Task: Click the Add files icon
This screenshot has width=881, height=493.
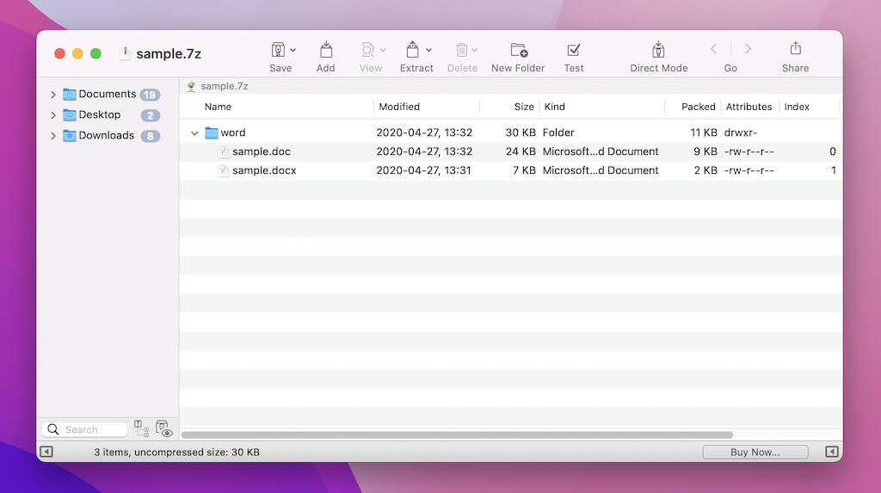Action: [x=325, y=50]
